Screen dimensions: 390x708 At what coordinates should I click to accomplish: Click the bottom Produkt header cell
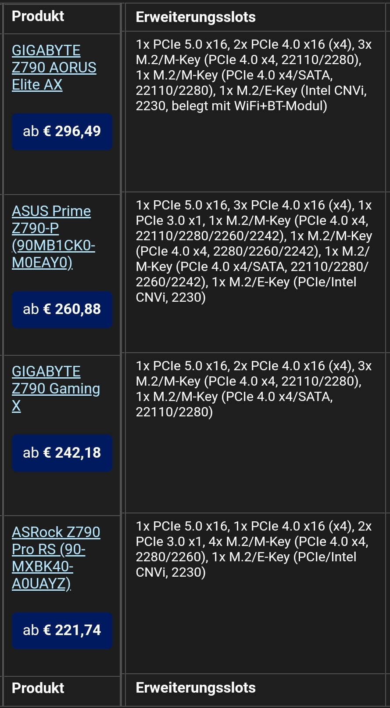coord(38,687)
